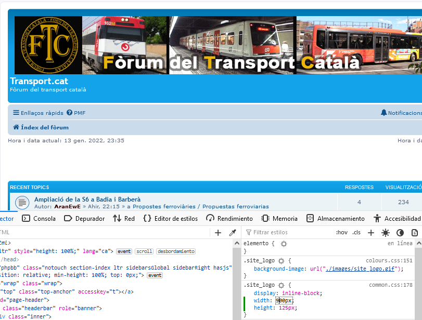Click the event badge on the html element
This screenshot has height=320, width=422.
click(124, 251)
